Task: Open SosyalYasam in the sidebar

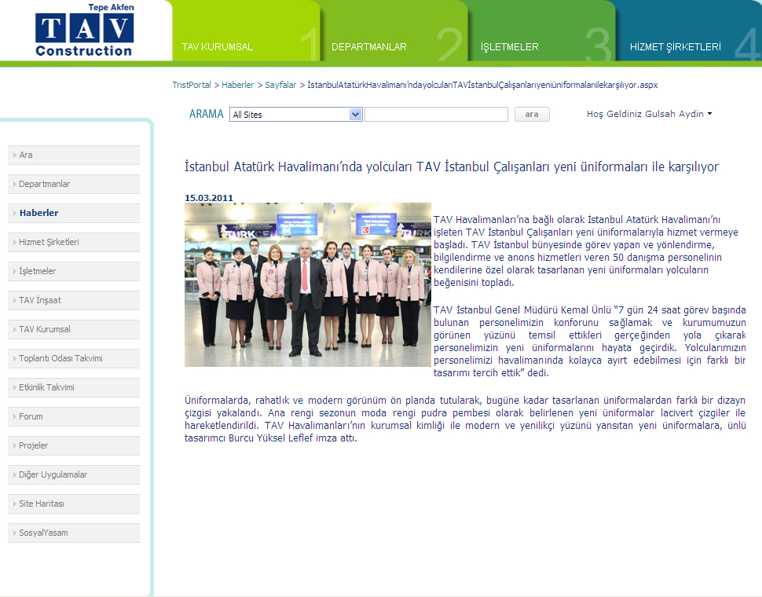Action: click(74, 533)
